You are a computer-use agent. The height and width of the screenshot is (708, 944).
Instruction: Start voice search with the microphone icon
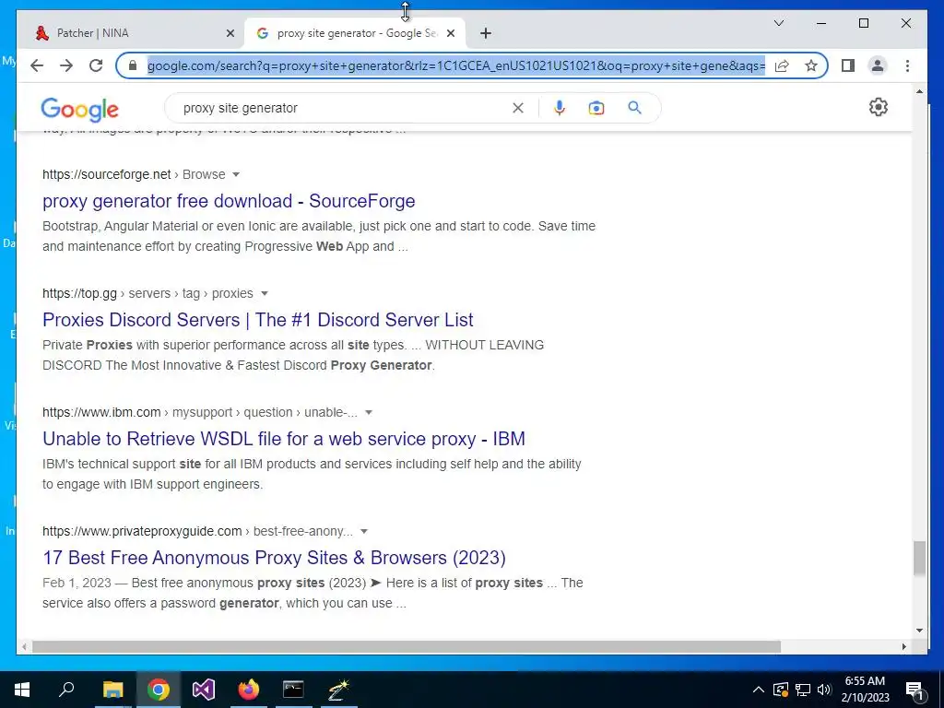click(x=560, y=108)
